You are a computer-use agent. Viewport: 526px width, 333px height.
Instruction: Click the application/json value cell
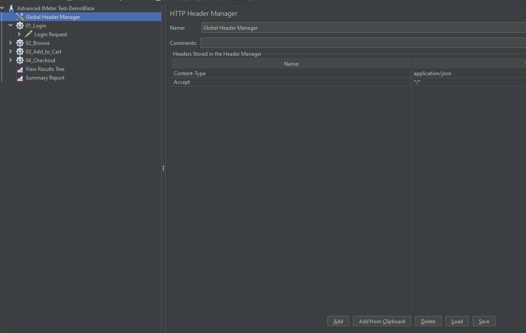(469, 73)
